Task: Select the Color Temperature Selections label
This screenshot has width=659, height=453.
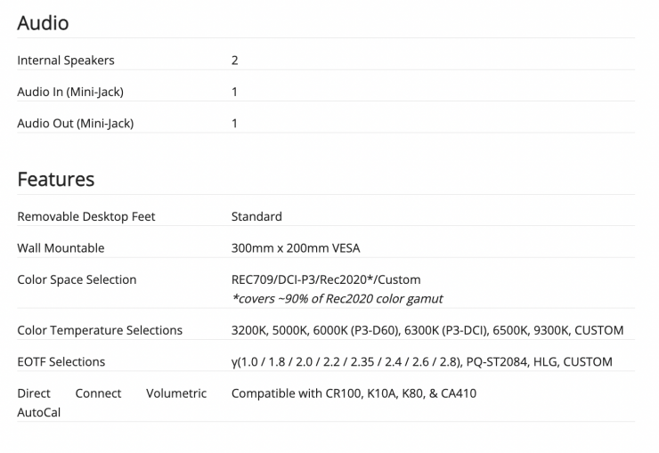Action: (x=100, y=330)
